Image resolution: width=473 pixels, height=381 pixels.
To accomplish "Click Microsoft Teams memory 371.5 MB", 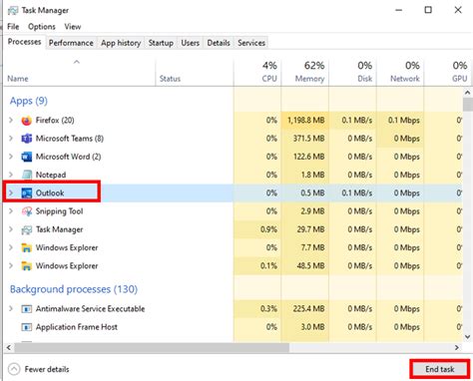I will click(308, 139).
